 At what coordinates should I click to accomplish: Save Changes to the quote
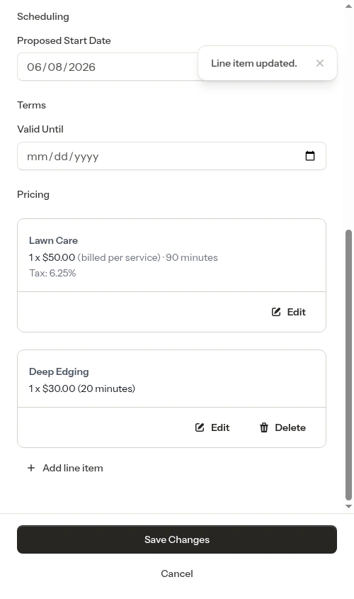[177, 539]
